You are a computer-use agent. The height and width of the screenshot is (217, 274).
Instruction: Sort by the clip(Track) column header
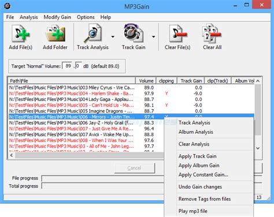coord(217,81)
